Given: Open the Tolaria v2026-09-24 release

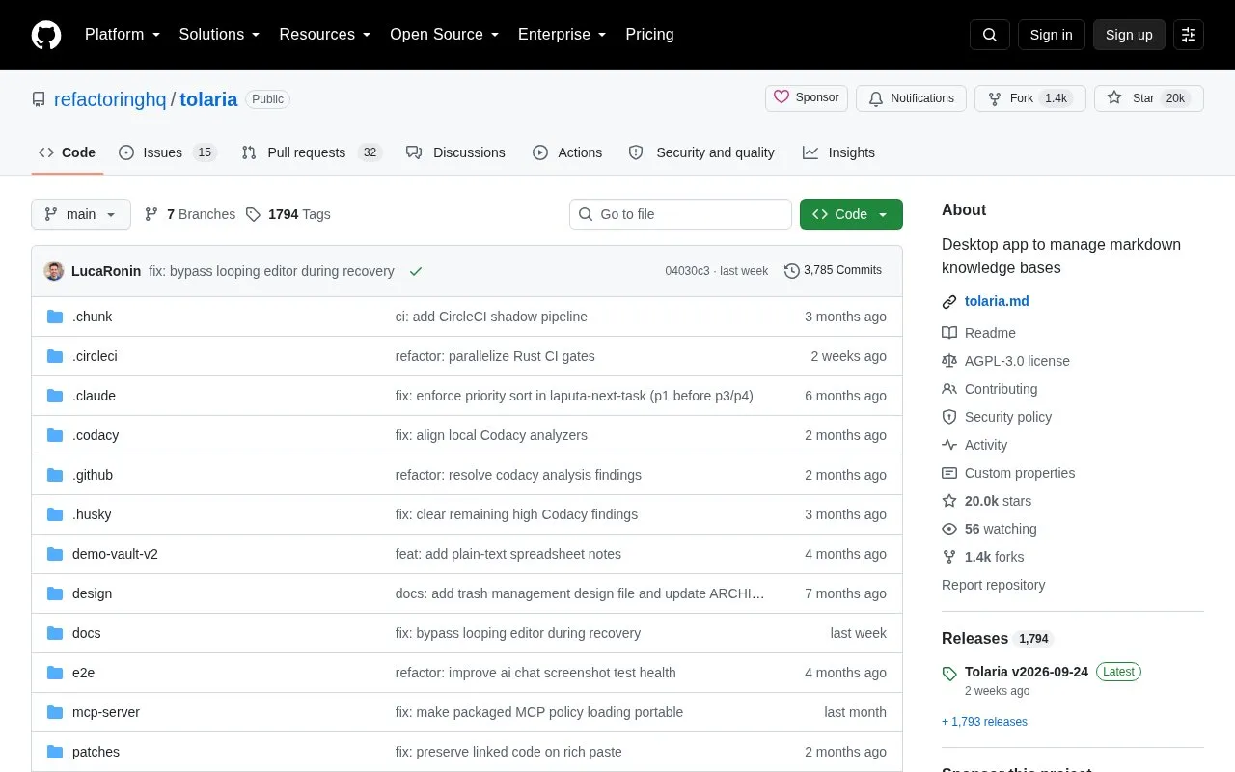Looking at the screenshot, I should pyautogui.click(x=1027, y=672).
